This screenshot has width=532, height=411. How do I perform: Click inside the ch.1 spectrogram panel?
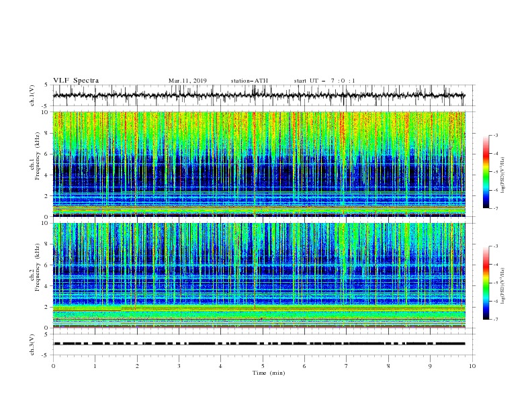pyautogui.click(x=259, y=164)
